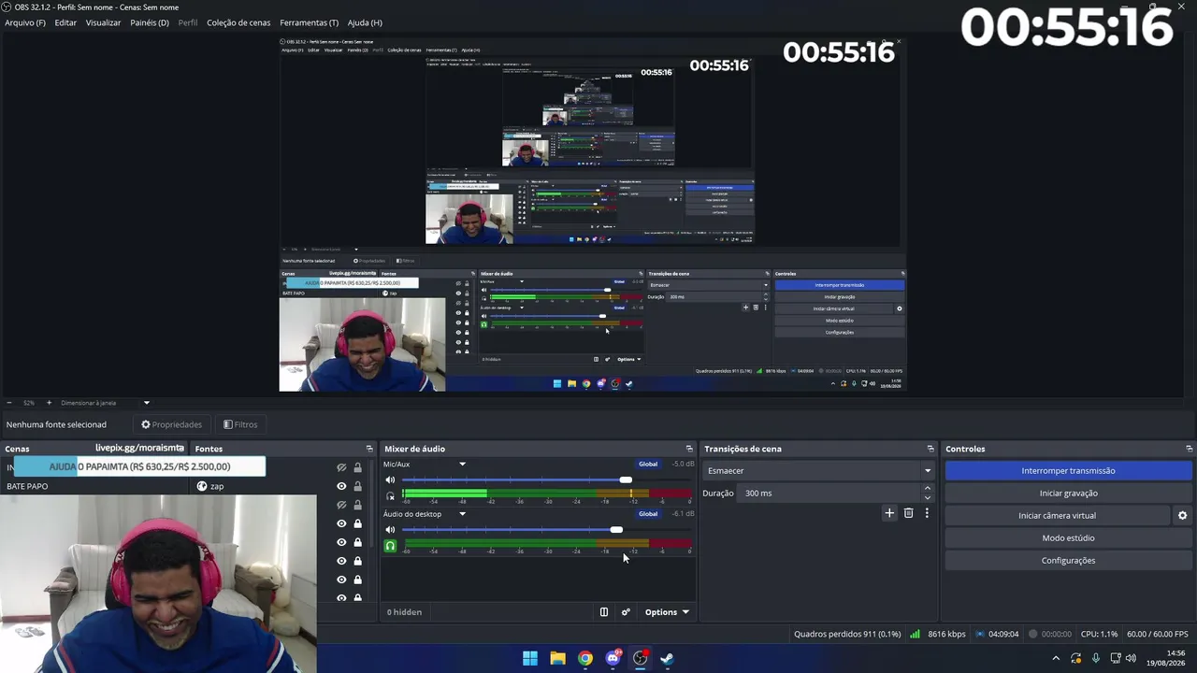Toggle green headphone monitor for desktop audio
This screenshot has height=673, width=1197.
(390, 546)
